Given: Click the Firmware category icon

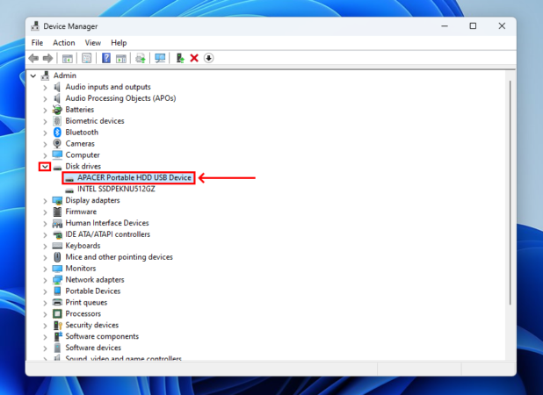Looking at the screenshot, I should coord(57,212).
